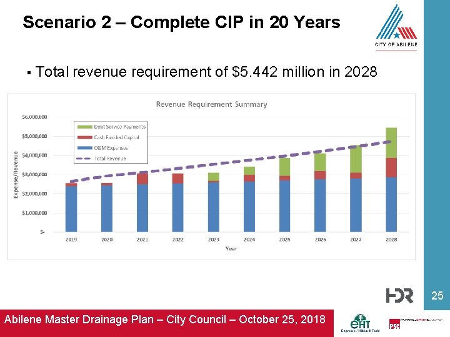Screen dimensions: 450x337
Task: Click the 2024 x-axis label
Action: (249, 239)
